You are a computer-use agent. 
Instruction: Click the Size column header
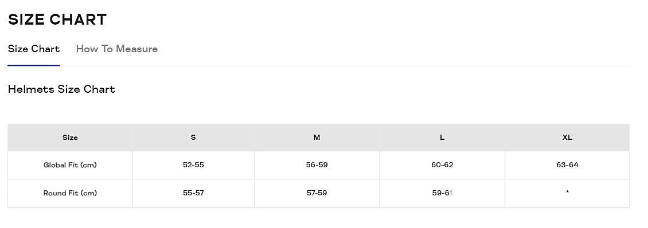[70, 137]
